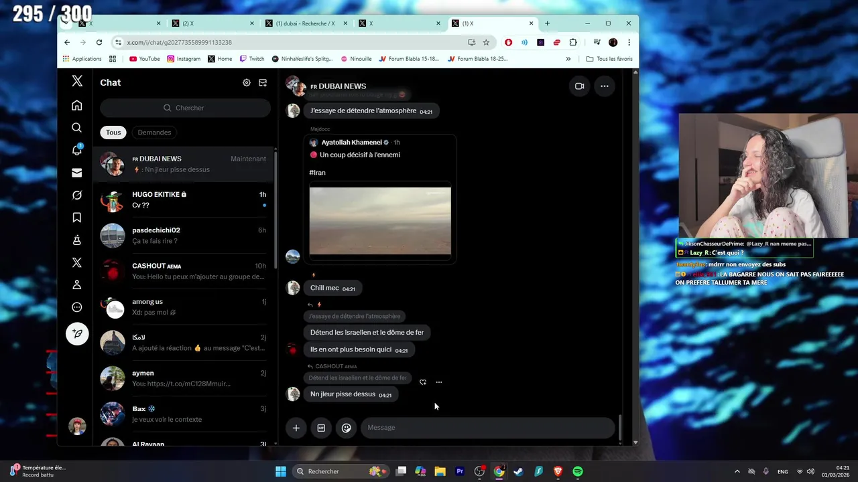
Task: Open the DUBAI NEWS conversation in list
Action: (184, 164)
